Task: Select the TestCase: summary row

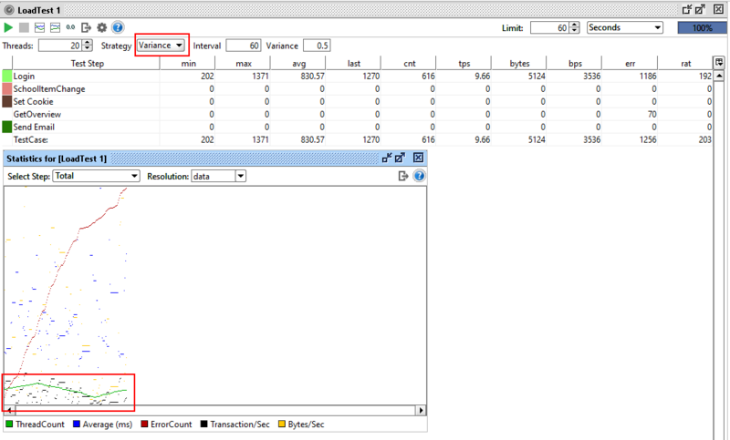Action: [357, 139]
